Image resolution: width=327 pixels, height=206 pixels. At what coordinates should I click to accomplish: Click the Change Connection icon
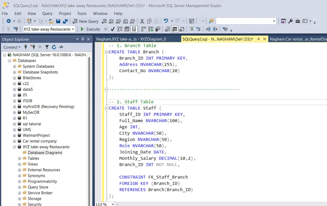tap(16, 29)
